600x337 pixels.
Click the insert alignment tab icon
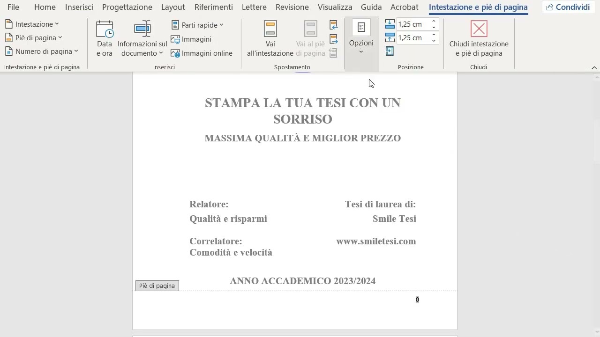click(x=390, y=51)
